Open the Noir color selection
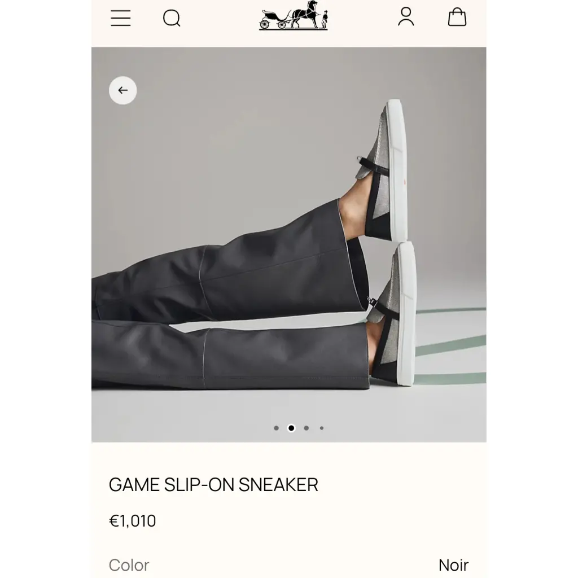Image resolution: width=578 pixels, height=578 pixels. tap(453, 565)
